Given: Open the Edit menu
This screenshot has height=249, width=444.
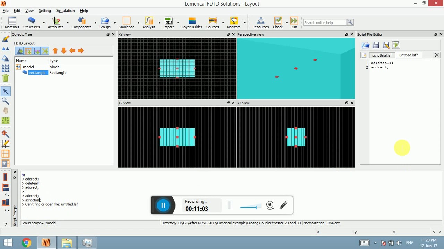Looking at the screenshot, I should (17, 11).
